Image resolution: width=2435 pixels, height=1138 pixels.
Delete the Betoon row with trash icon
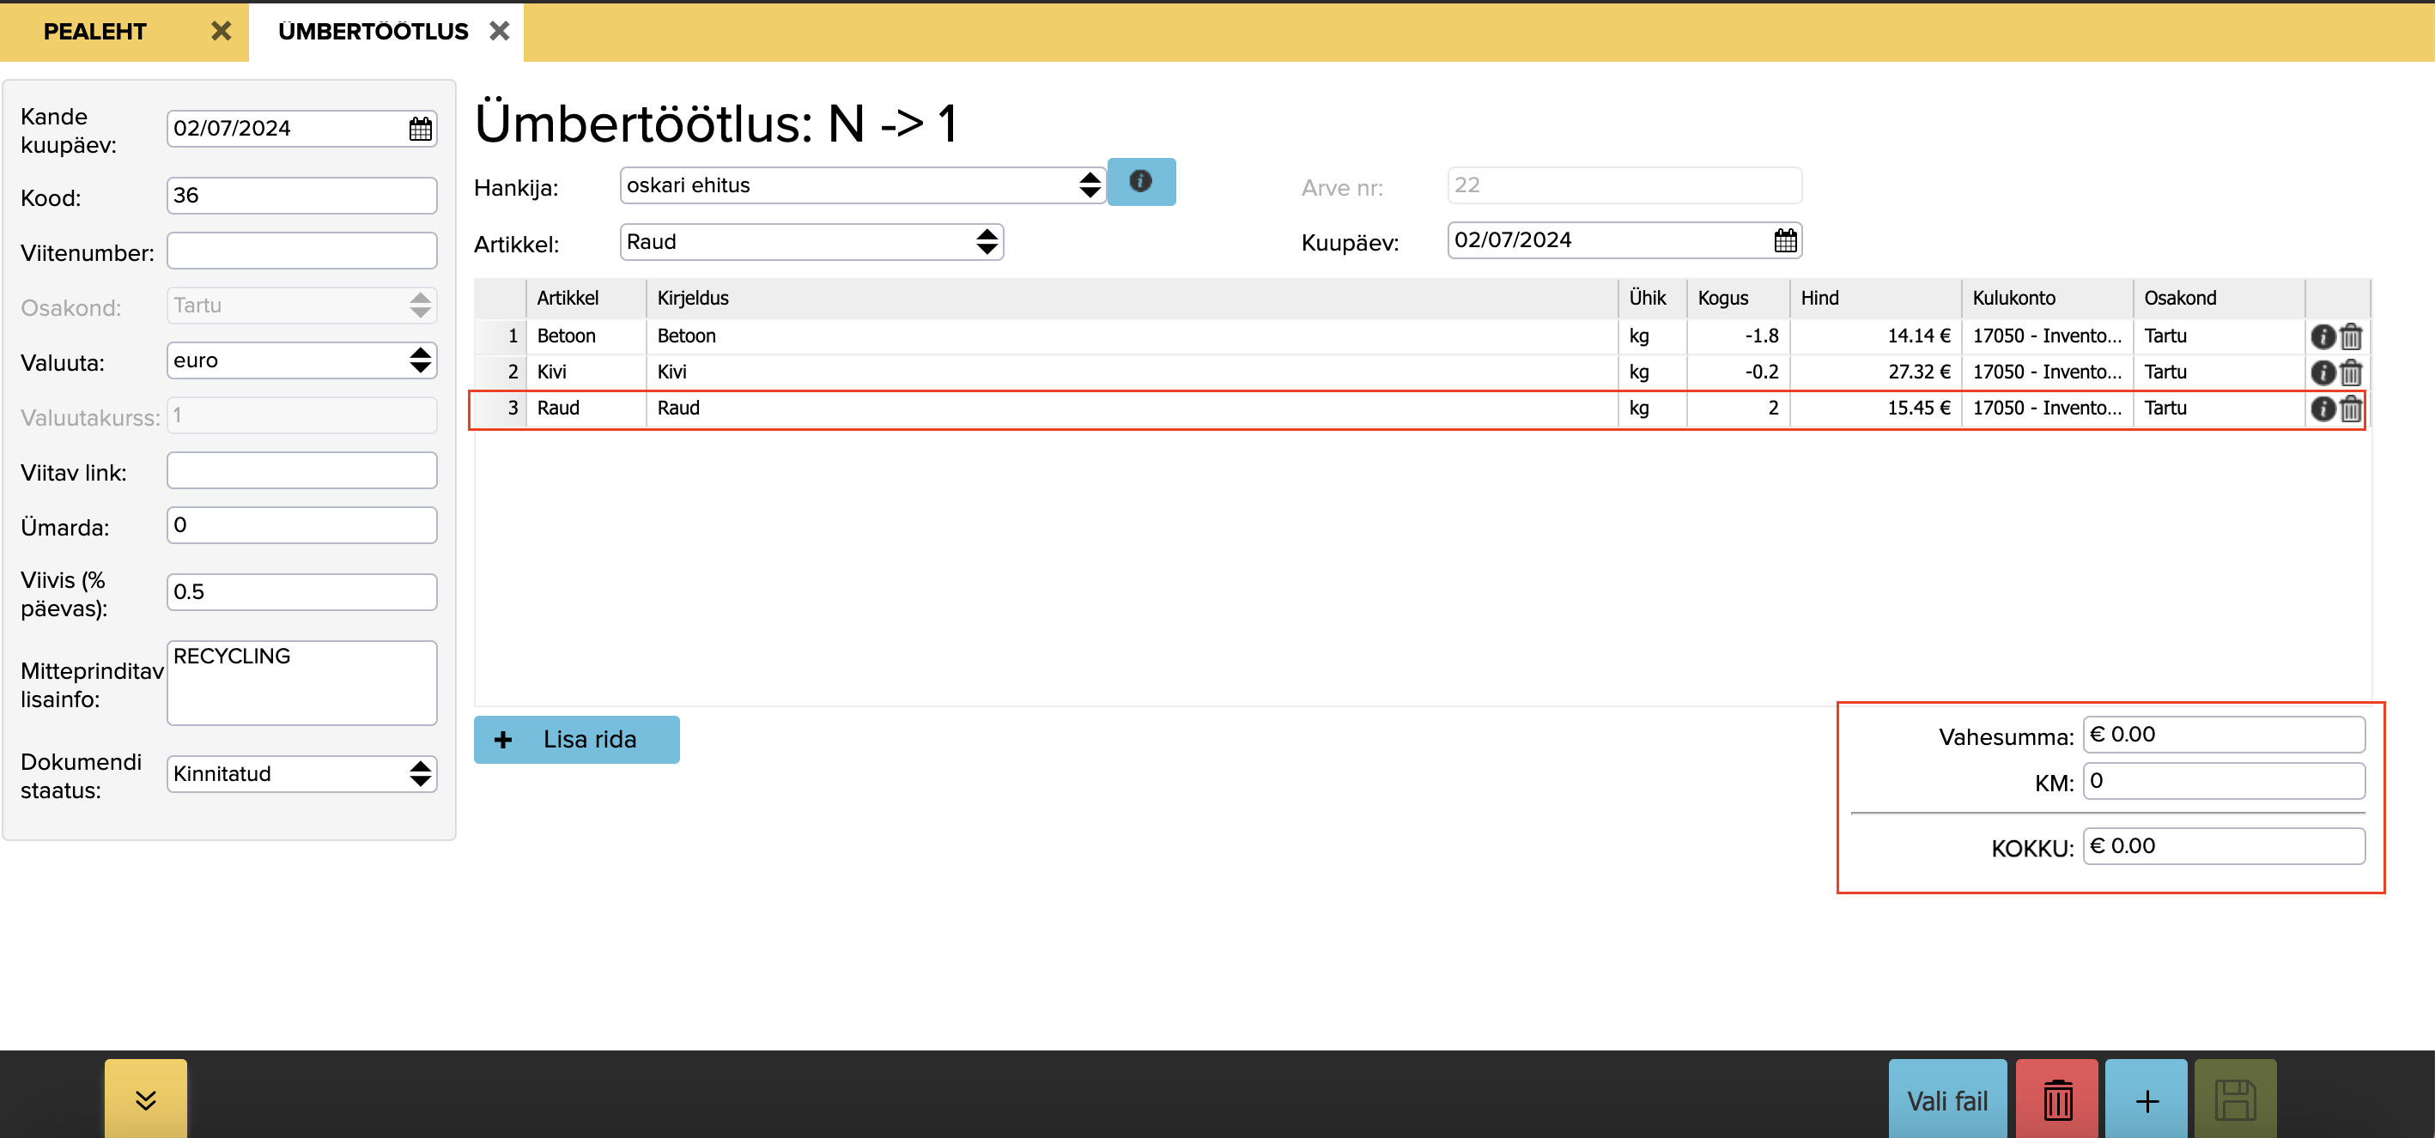[2351, 336]
